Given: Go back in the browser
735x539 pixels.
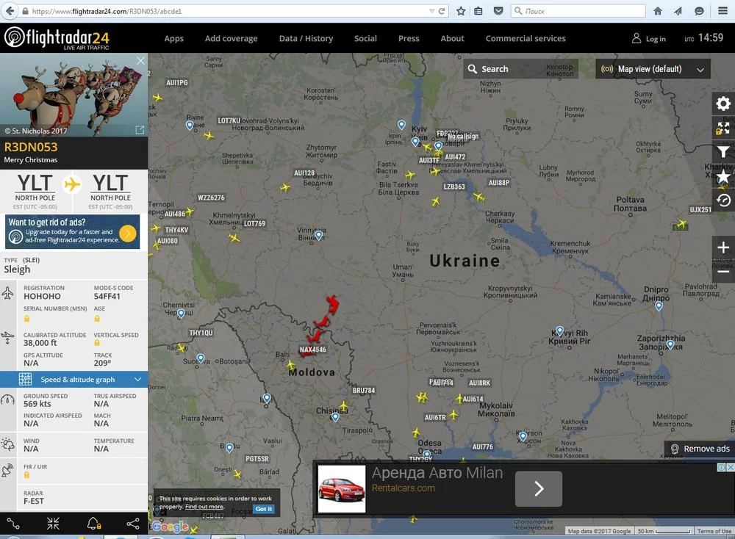Looking at the screenshot, I should click(10, 11).
